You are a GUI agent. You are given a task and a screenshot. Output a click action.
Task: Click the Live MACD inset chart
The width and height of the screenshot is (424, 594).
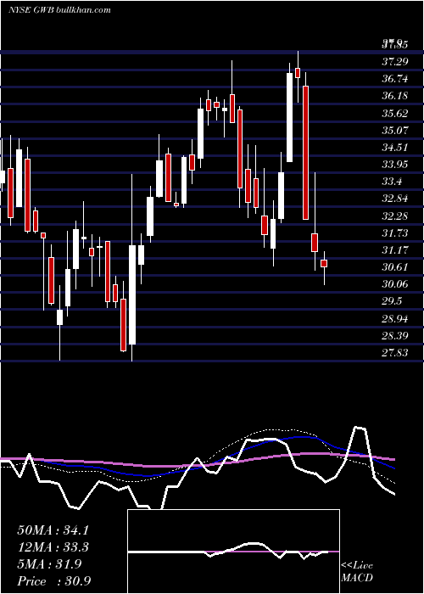point(233,552)
